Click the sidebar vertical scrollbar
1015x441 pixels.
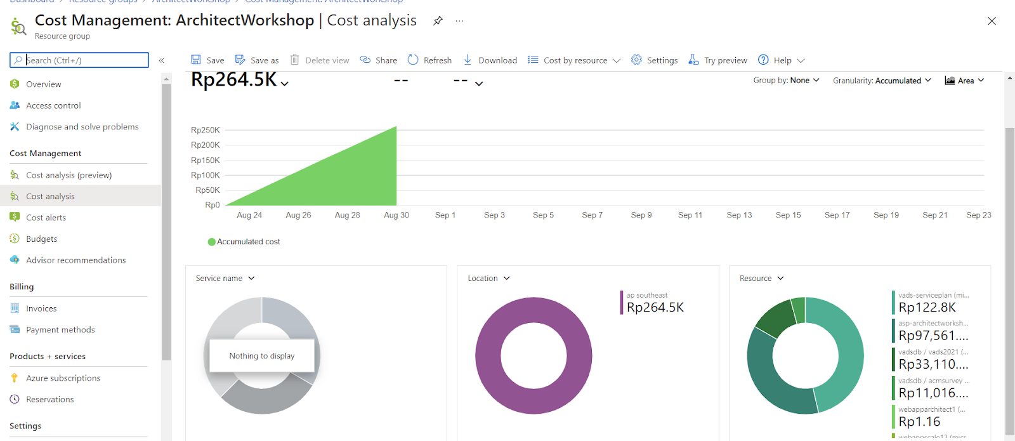[x=166, y=222]
